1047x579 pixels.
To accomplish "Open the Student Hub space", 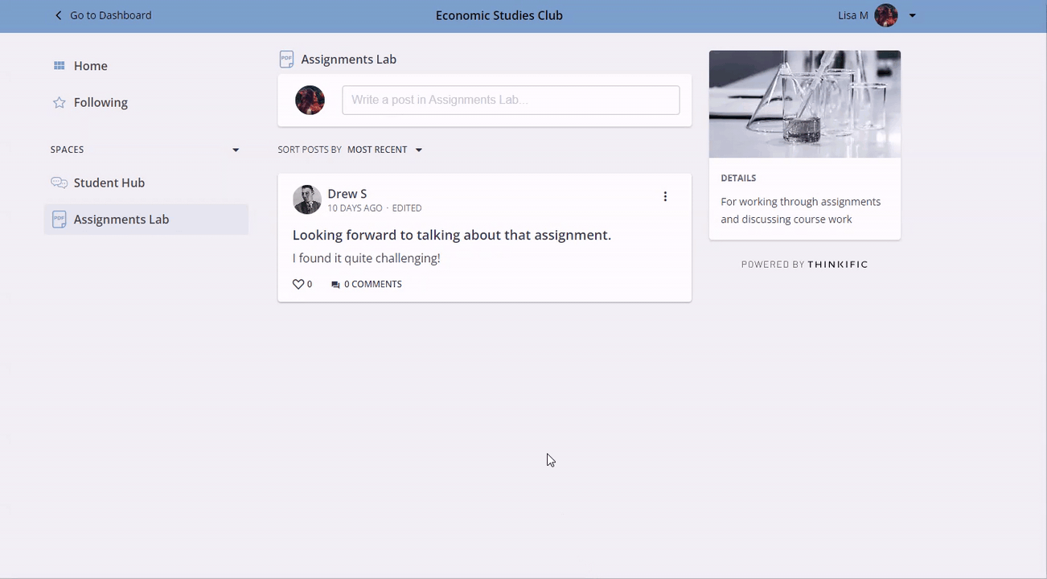I will [x=109, y=183].
